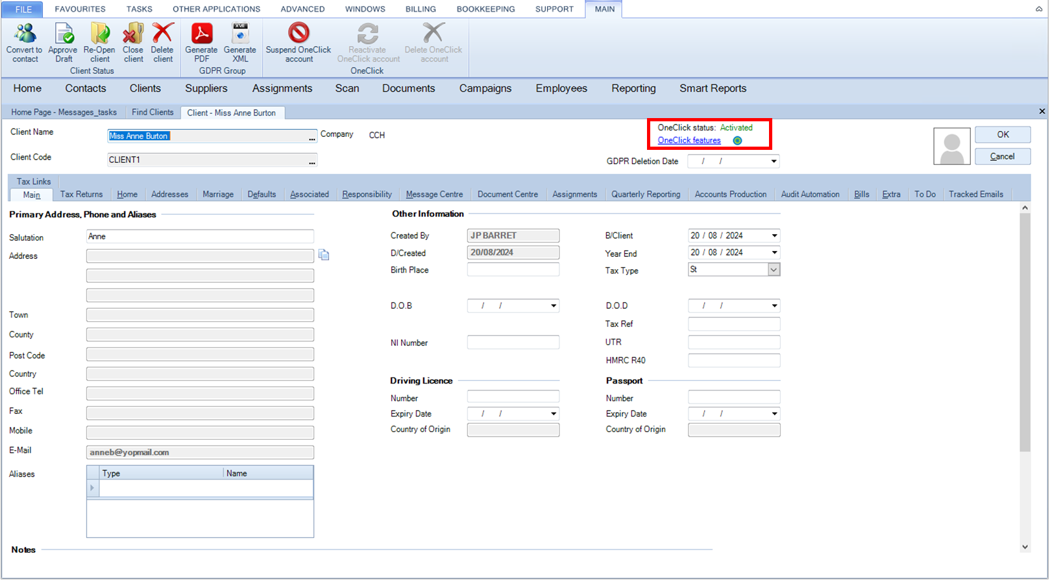This screenshot has width=1050, height=580.
Task: Open the Tax Returns client tab
Action: [x=81, y=195]
